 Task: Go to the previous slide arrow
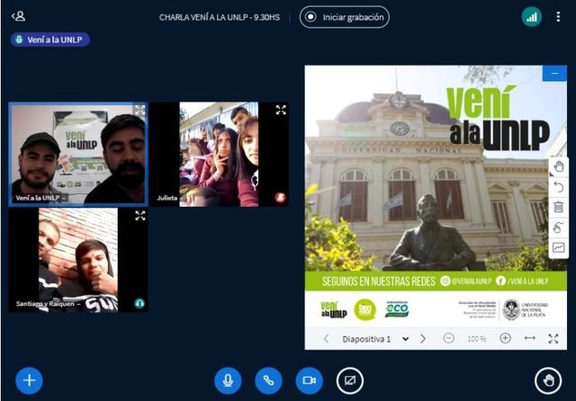point(326,339)
